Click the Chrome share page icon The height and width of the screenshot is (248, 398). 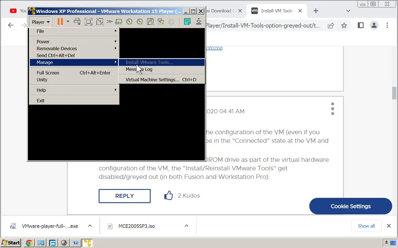click(x=331, y=26)
